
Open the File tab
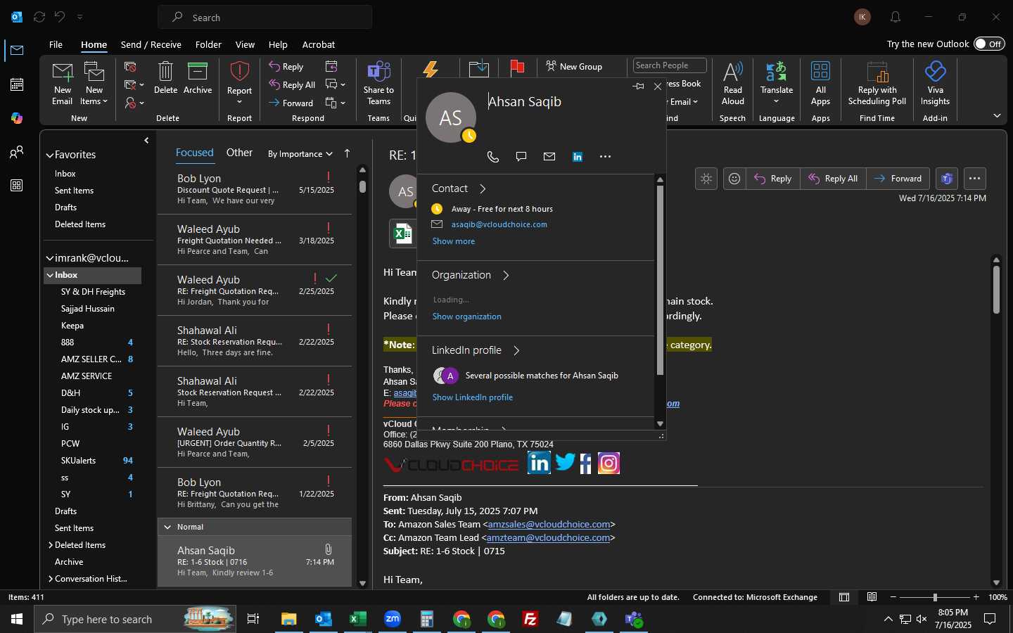tap(56, 44)
